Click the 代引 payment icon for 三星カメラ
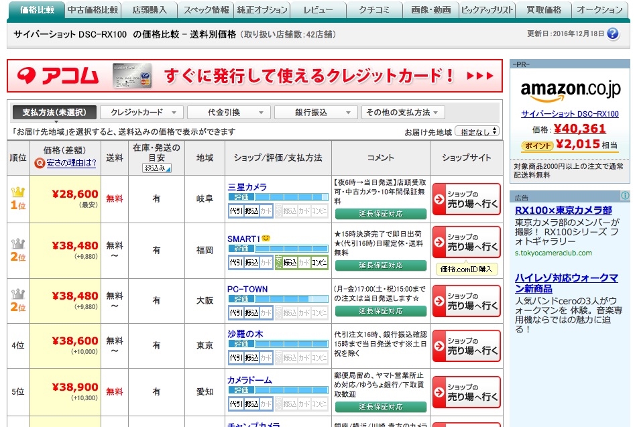The height and width of the screenshot is (427, 635). point(236,211)
